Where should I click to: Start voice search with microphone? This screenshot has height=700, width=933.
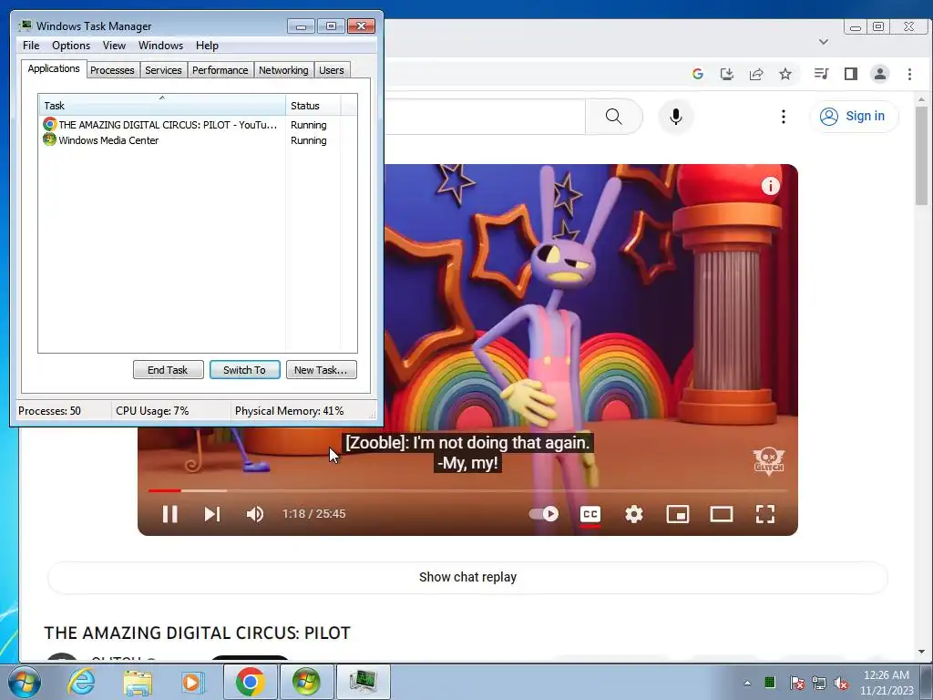[x=675, y=116]
